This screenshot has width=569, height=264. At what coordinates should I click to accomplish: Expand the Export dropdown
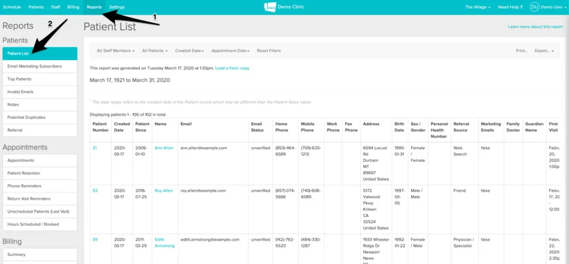click(x=544, y=51)
